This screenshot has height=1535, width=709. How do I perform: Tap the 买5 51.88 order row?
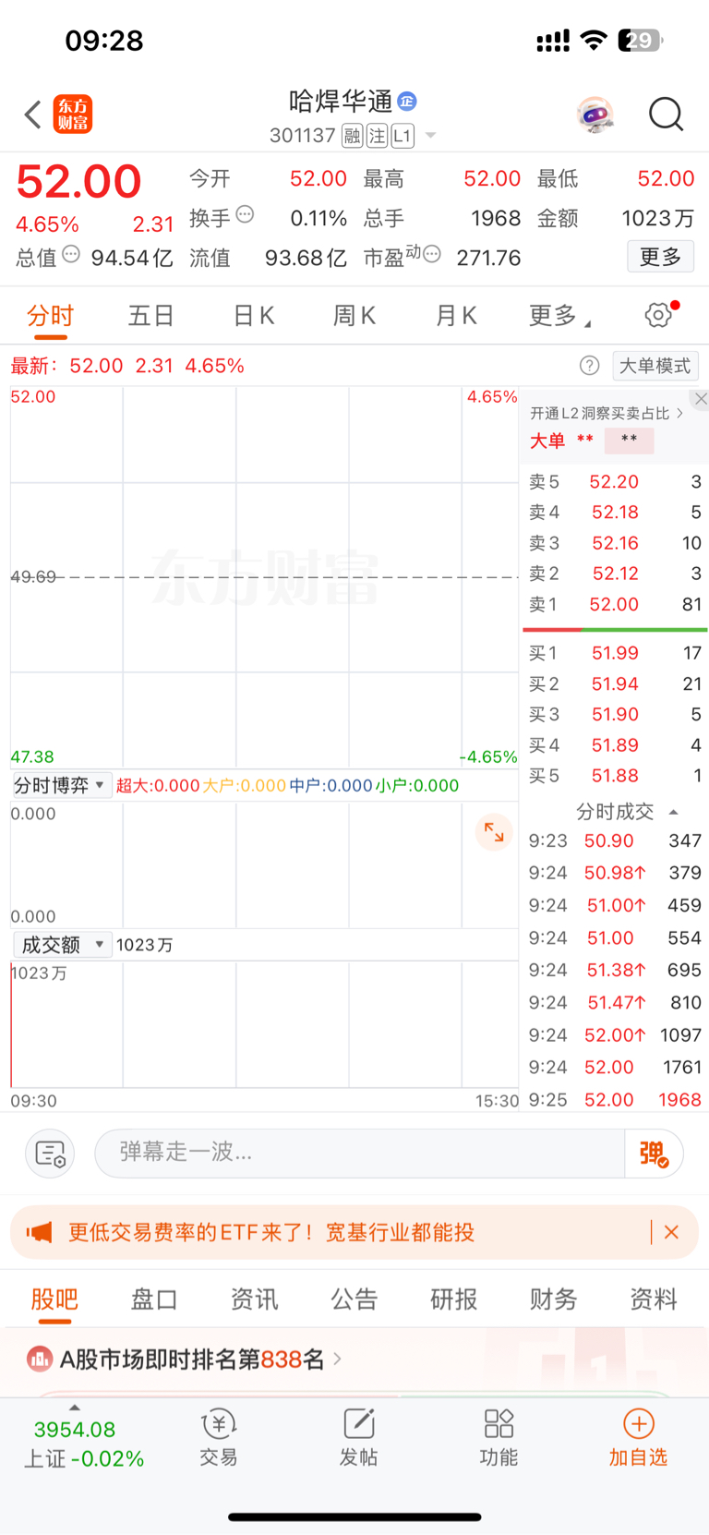pos(615,776)
